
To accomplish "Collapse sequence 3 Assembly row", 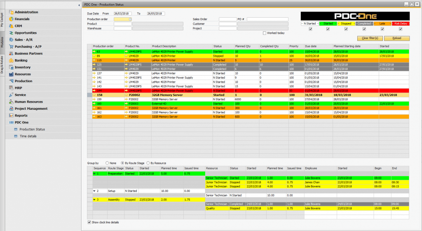I will (x=94, y=200).
